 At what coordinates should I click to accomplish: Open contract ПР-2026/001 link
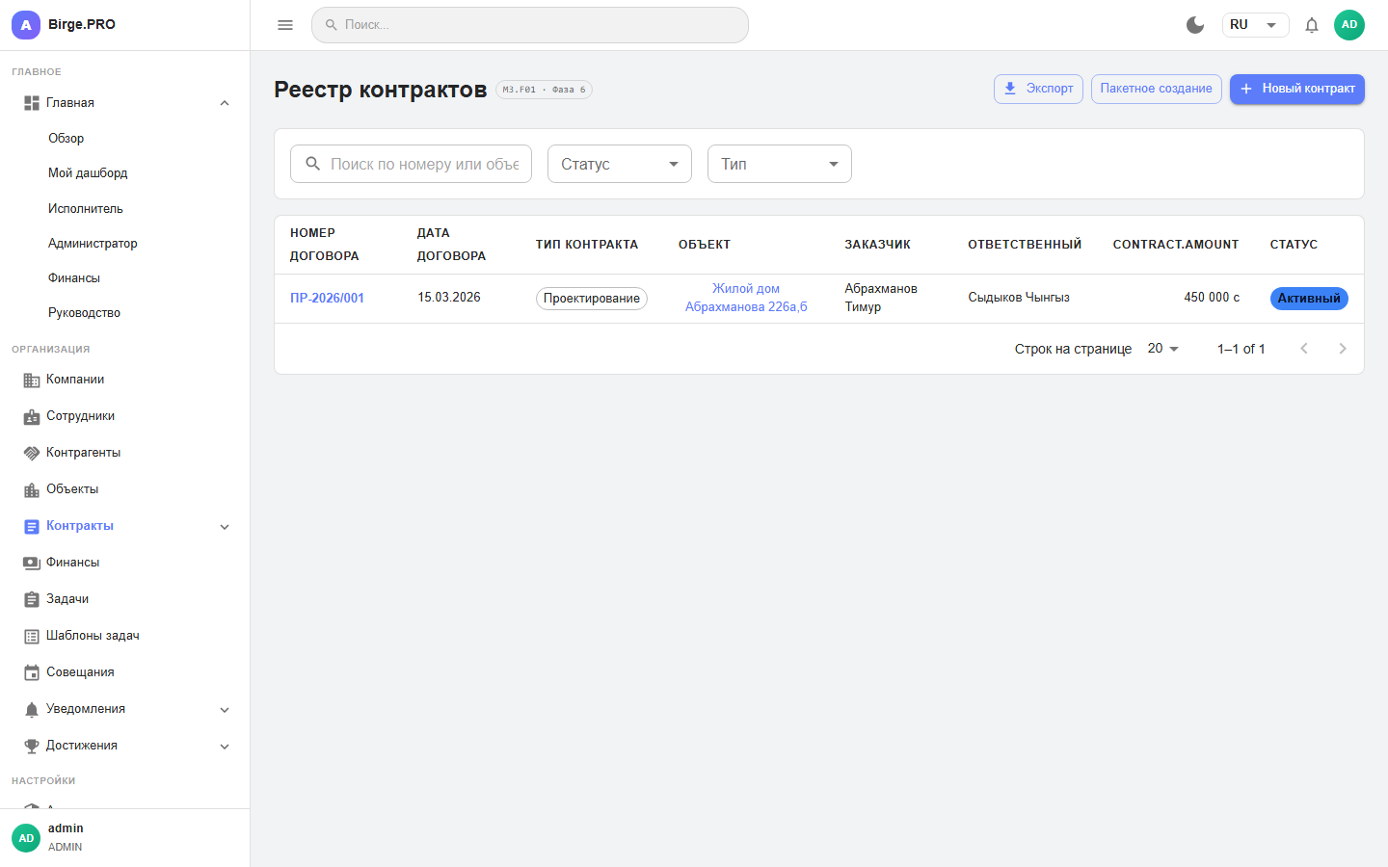click(327, 298)
